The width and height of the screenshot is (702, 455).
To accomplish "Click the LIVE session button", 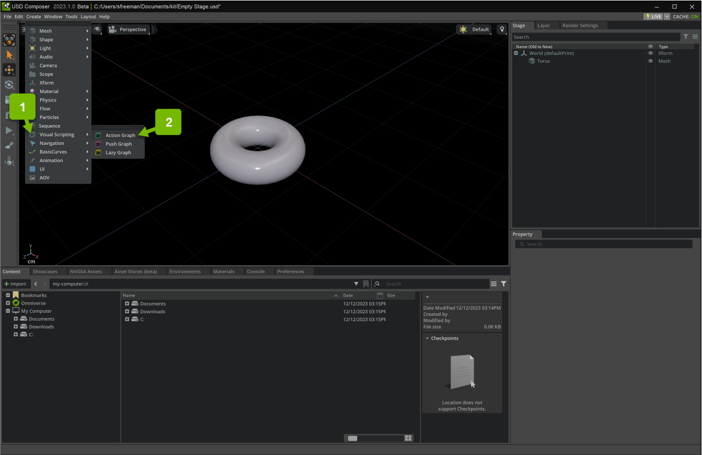I will coord(653,17).
